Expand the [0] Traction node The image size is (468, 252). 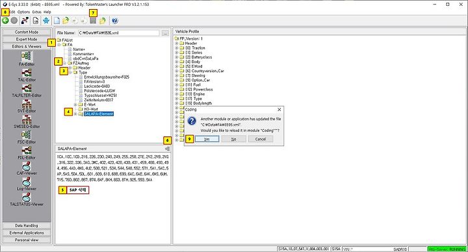[176, 48]
